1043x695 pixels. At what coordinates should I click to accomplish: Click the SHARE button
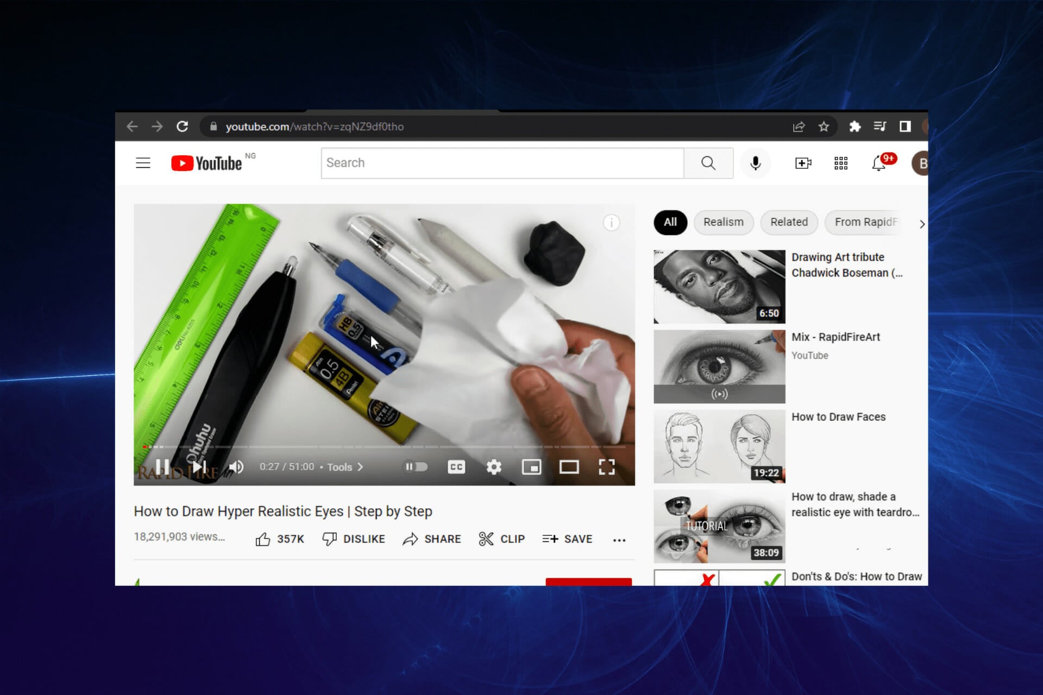click(x=432, y=539)
